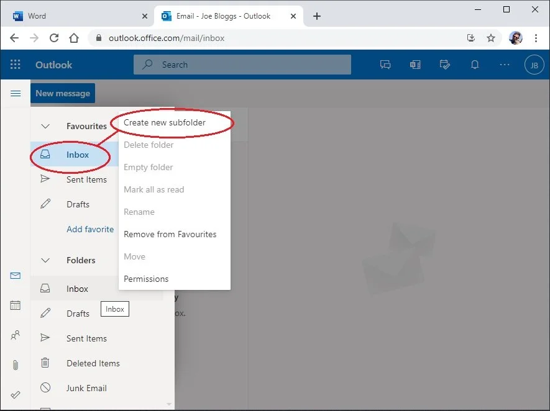Open Sent Items under Folders
550x411 pixels.
point(97,338)
